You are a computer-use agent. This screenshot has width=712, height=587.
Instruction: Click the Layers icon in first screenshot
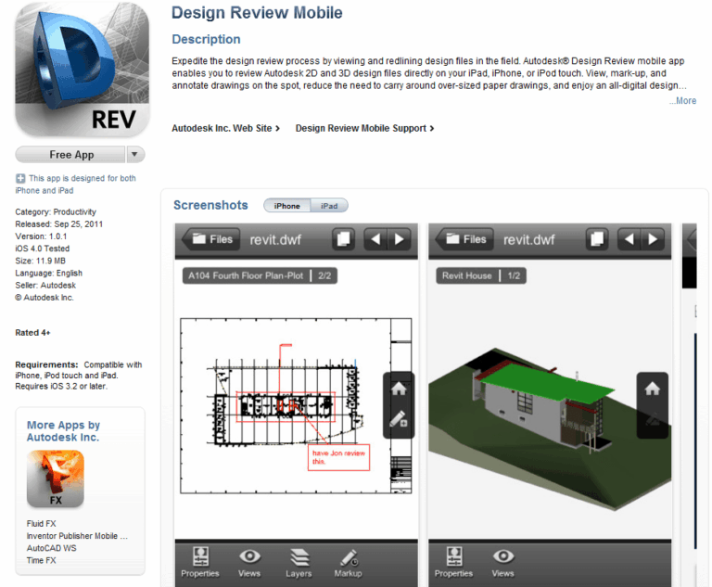click(x=299, y=562)
